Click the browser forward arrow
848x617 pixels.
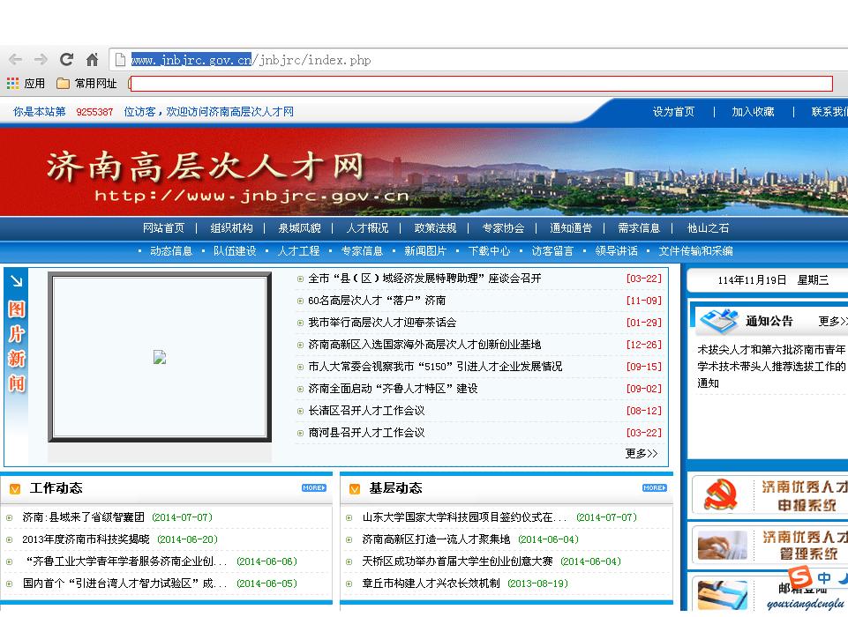[x=41, y=59]
